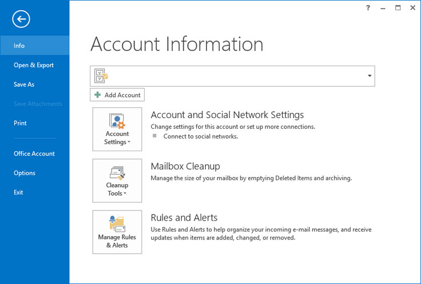The width and height of the screenshot is (421, 284).
Task: Click 'Manage the size of your mailbox' description
Action: pyautogui.click(x=251, y=178)
